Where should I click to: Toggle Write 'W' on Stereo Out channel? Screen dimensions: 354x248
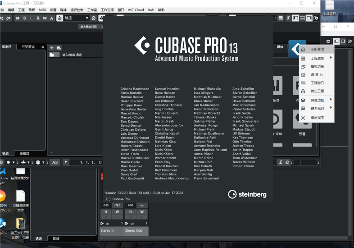(x=142, y=212)
